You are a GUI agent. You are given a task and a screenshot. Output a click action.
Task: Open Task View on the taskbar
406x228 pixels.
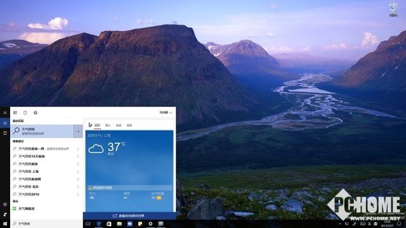pos(88,224)
